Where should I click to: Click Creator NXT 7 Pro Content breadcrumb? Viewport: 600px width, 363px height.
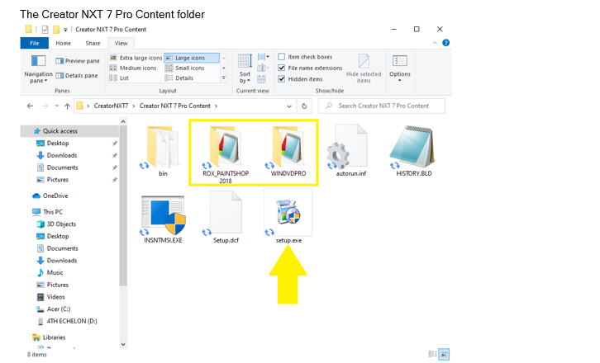click(x=175, y=106)
